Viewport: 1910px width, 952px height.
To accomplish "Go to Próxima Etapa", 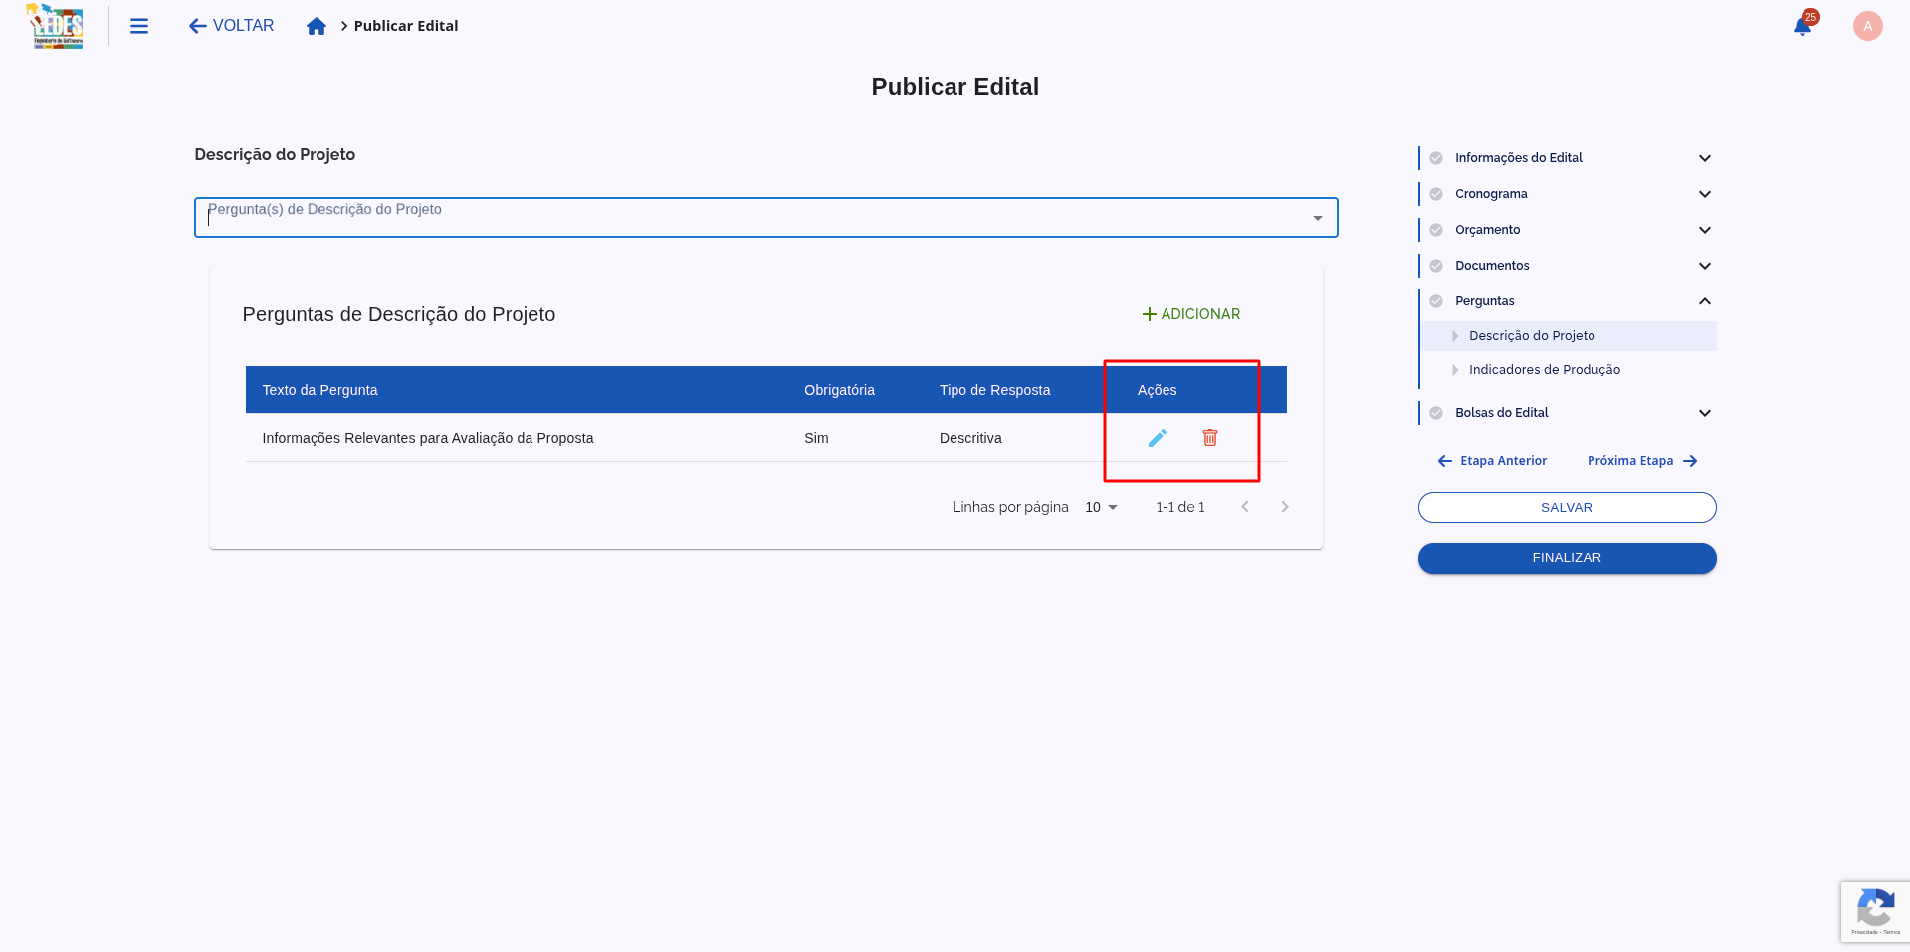I will [x=1629, y=460].
